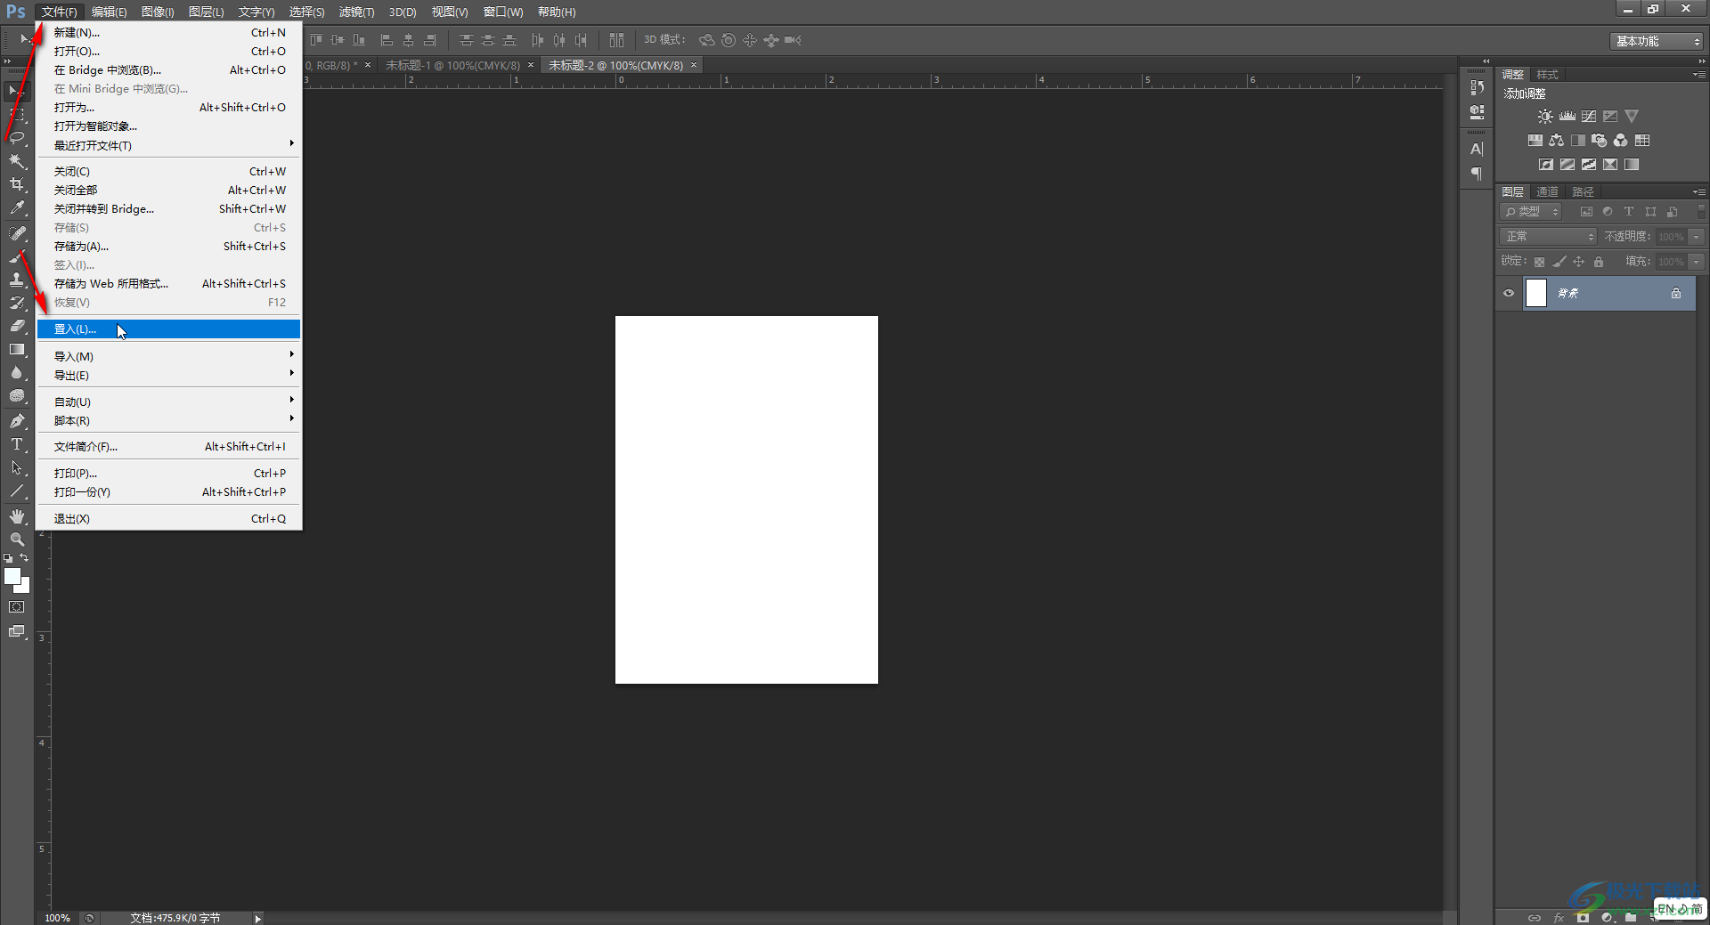Screen dimensions: 1710x925
Task: Click the background color swatch
Action: [x=25, y=588]
